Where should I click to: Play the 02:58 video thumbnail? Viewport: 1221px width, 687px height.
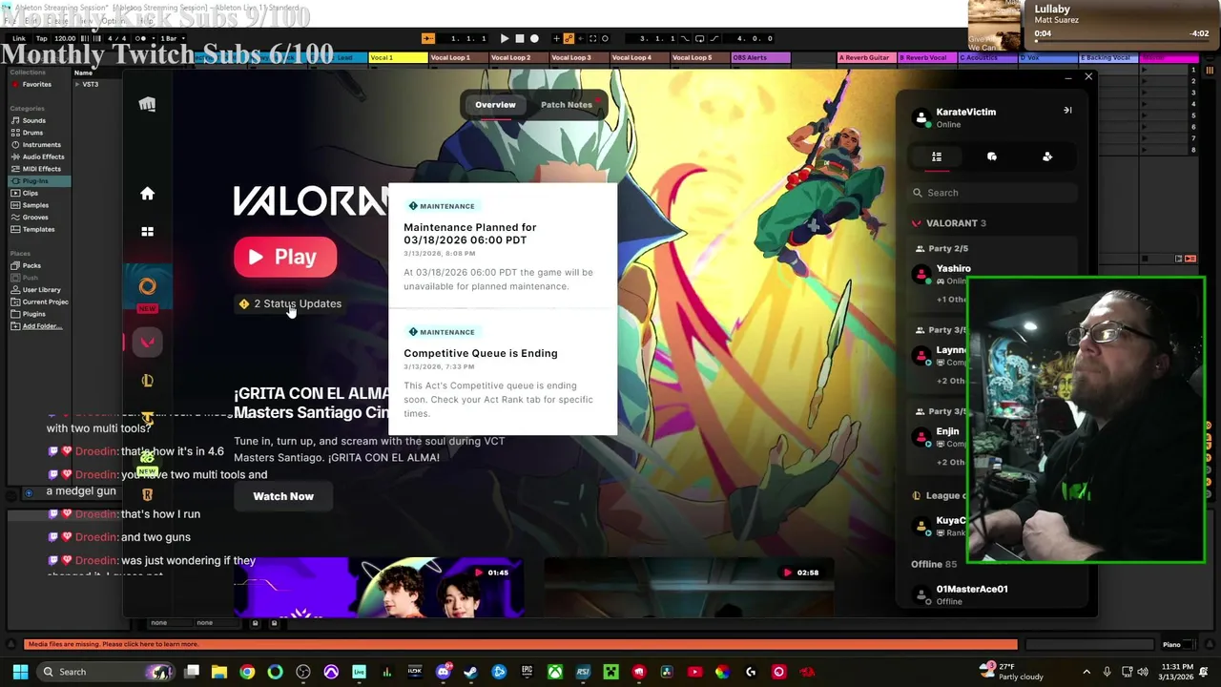pyautogui.click(x=689, y=587)
